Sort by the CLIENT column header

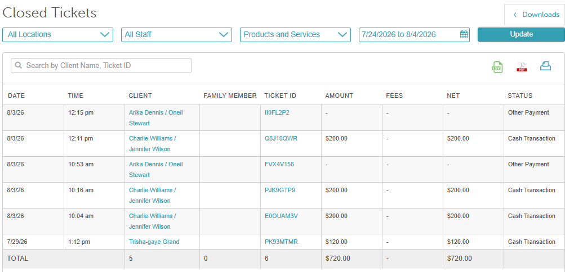140,96
